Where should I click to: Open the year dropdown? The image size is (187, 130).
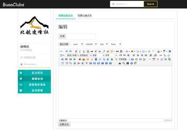pos(78,44)
